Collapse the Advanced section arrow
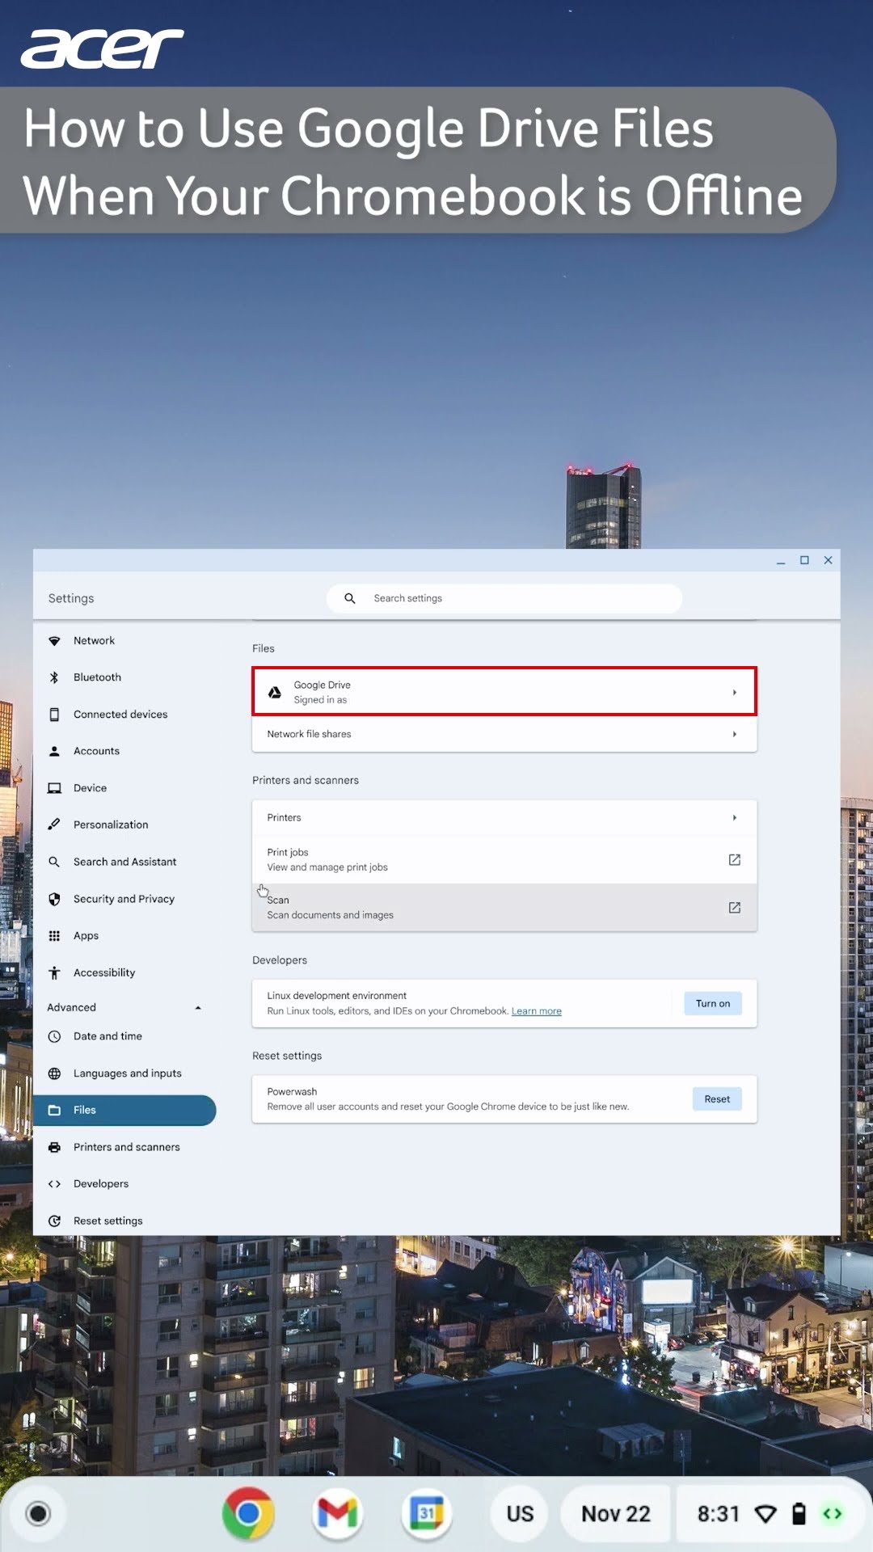 tap(198, 1008)
